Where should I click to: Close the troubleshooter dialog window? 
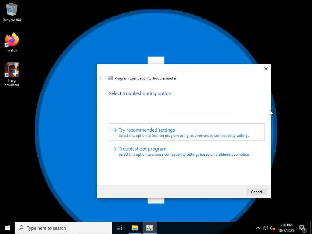pos(266,69)
